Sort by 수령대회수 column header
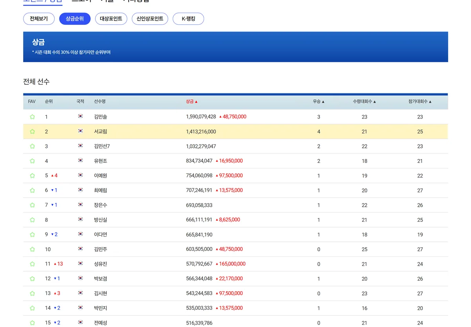 [x=364, y=102]
